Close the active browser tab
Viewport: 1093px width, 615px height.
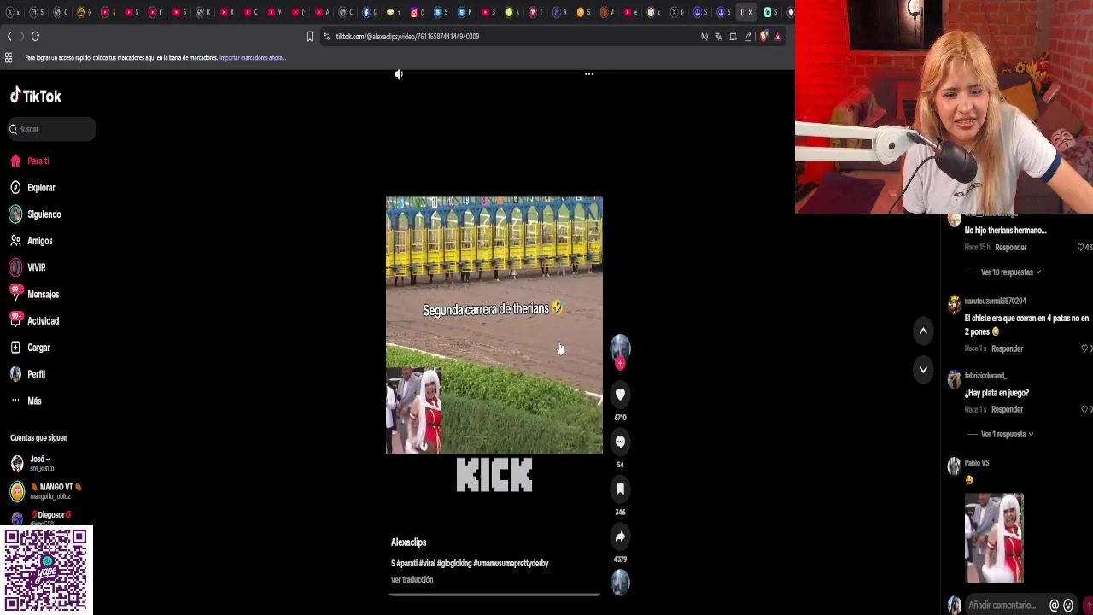click(751, 13)
